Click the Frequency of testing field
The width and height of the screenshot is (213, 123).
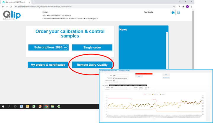[119, 80]
